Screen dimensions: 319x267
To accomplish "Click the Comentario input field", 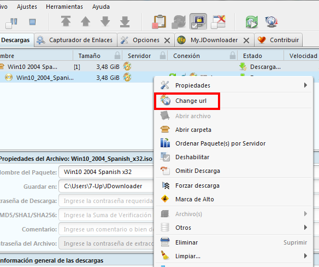I will (107, 229).
